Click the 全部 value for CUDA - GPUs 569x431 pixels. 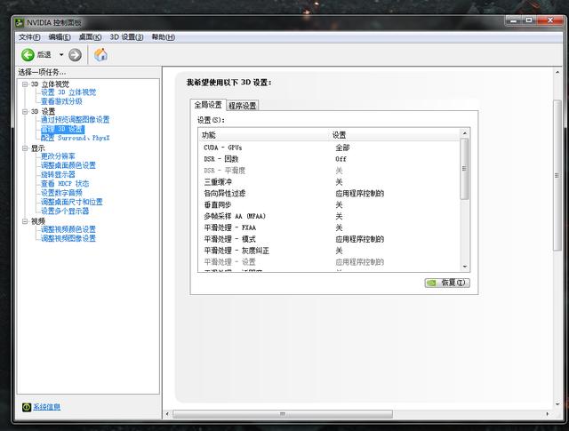[342, 148]
